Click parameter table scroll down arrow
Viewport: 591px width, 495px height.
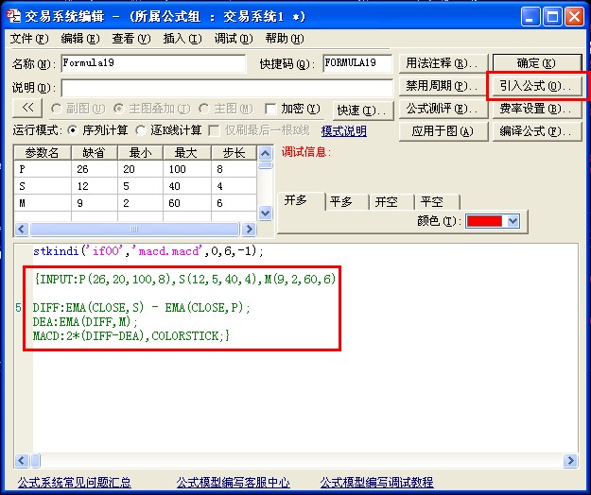[x=266, y=213]
